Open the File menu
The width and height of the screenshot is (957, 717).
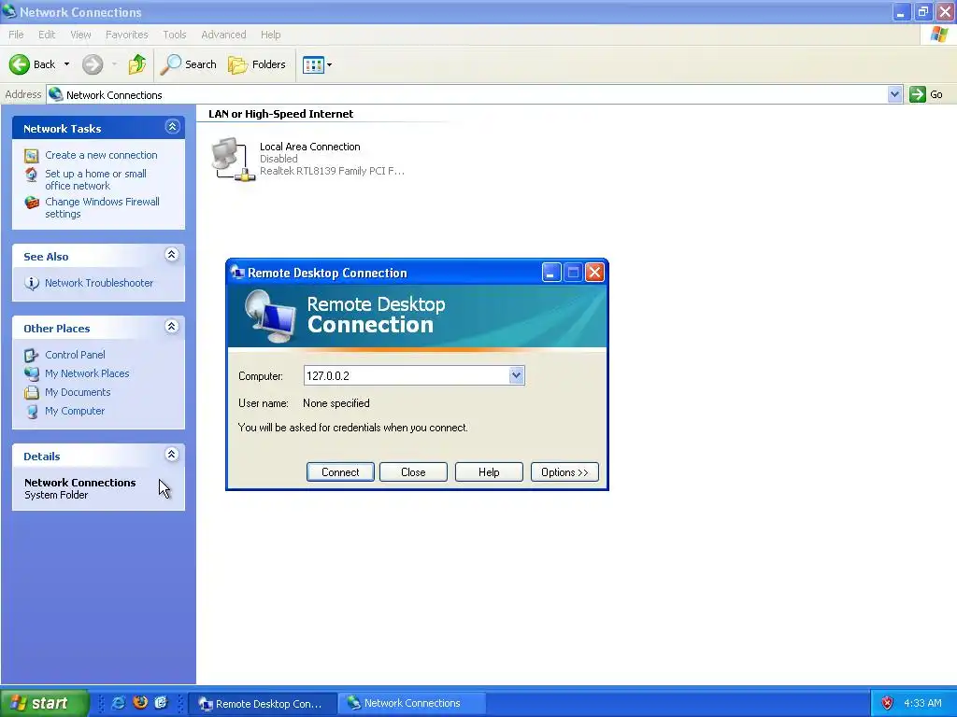17,35
